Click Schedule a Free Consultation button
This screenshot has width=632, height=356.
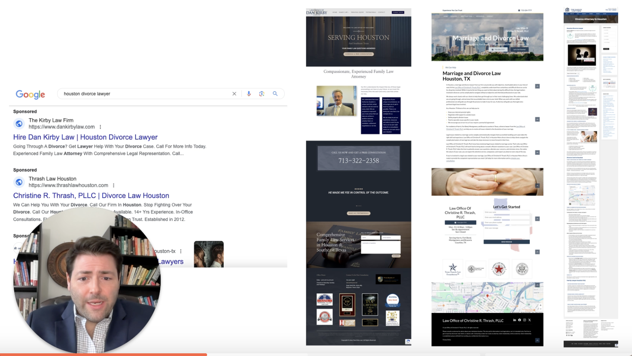pyautogui.click(x=358, y=54)
